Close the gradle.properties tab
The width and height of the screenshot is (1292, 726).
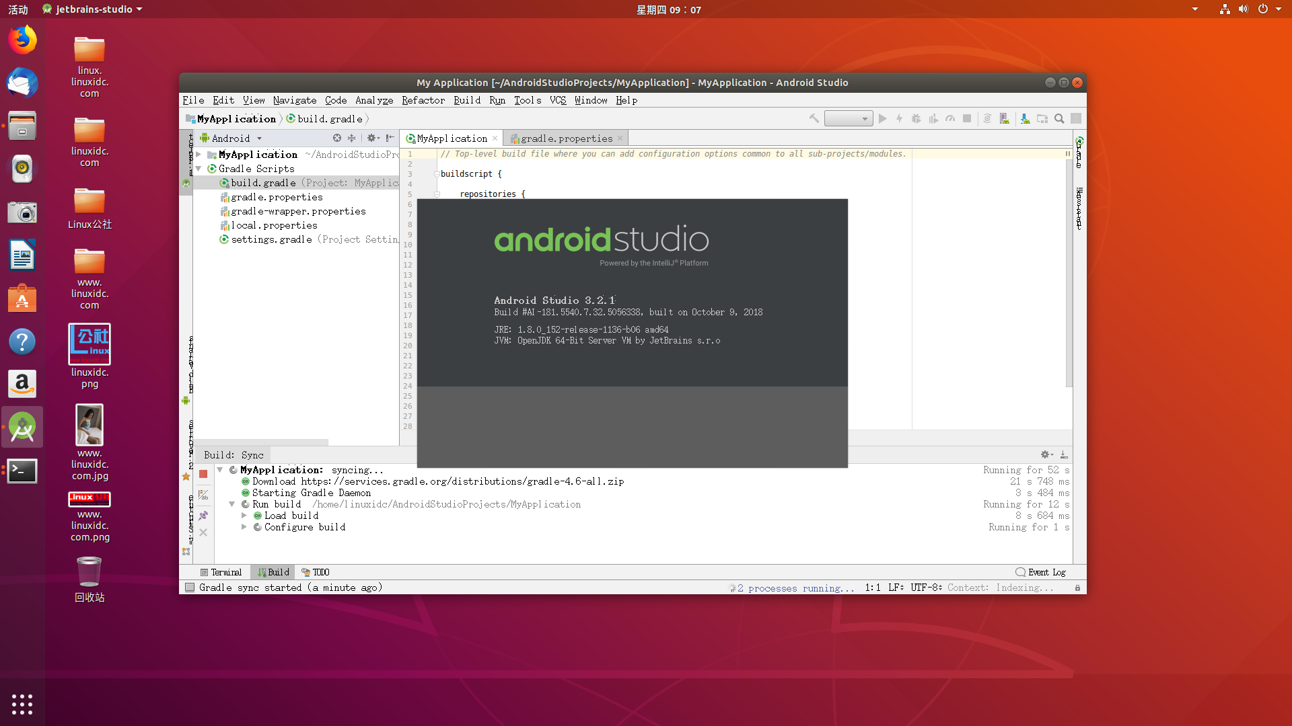[x=620, y=138]
